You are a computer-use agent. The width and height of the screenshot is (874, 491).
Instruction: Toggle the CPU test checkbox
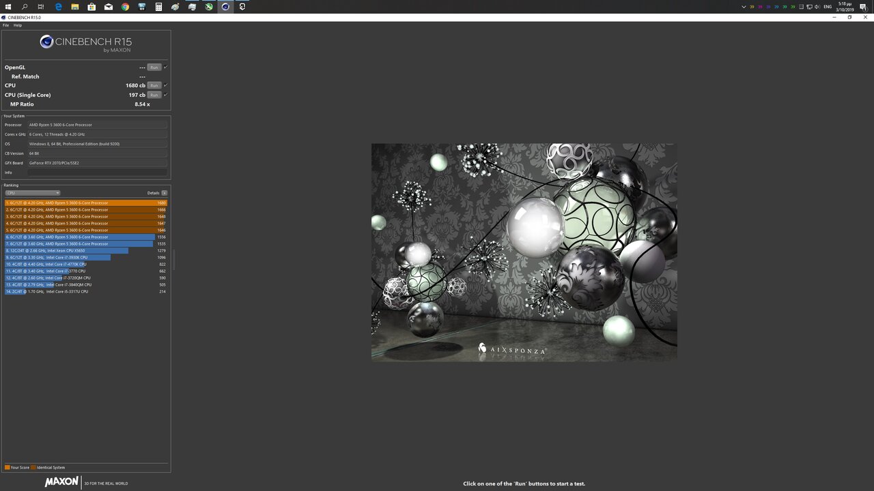pyautogui.click(x=165, y=85)
